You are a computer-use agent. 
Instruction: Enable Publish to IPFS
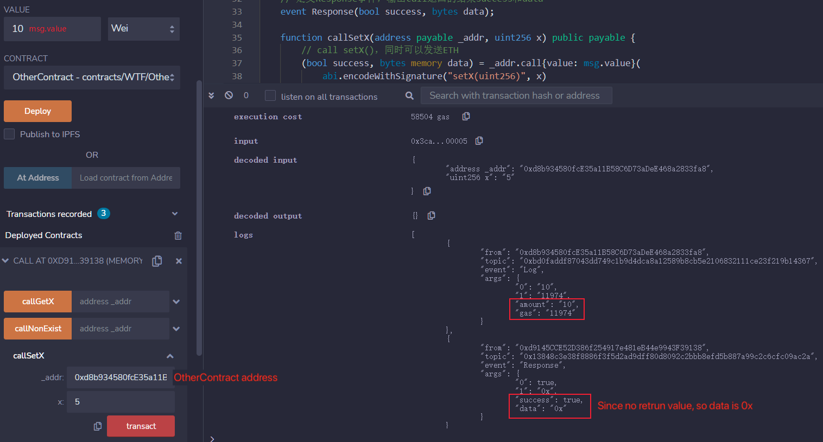pyautogui.click(x=9, y=134)
